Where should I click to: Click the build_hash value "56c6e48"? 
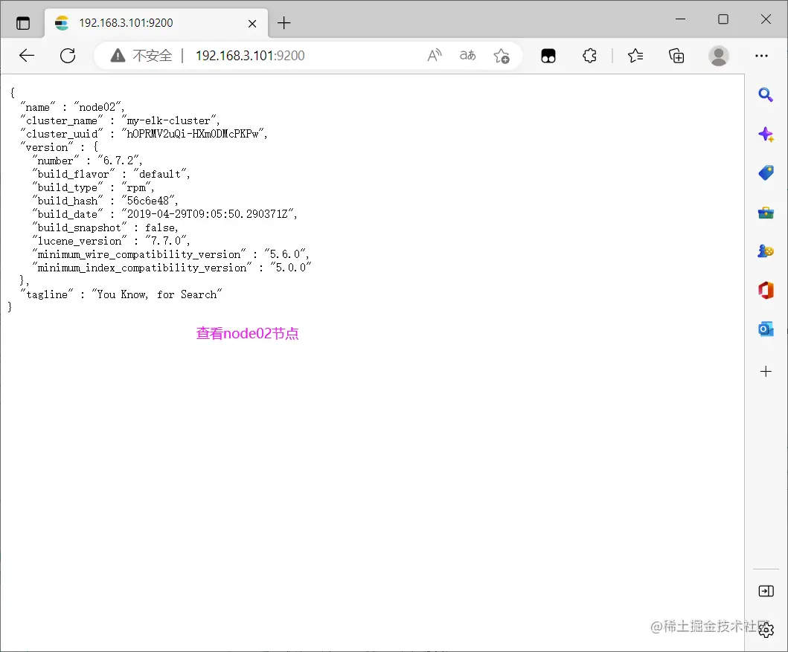point(148,201)
